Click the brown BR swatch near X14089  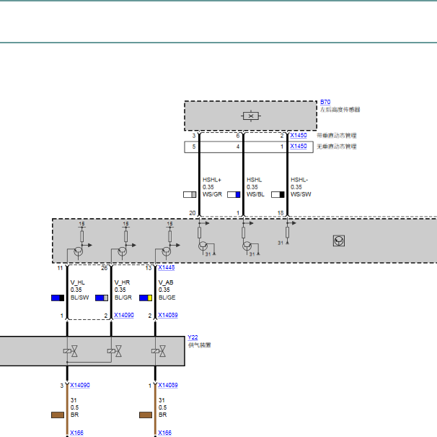[x=146, y=415]
